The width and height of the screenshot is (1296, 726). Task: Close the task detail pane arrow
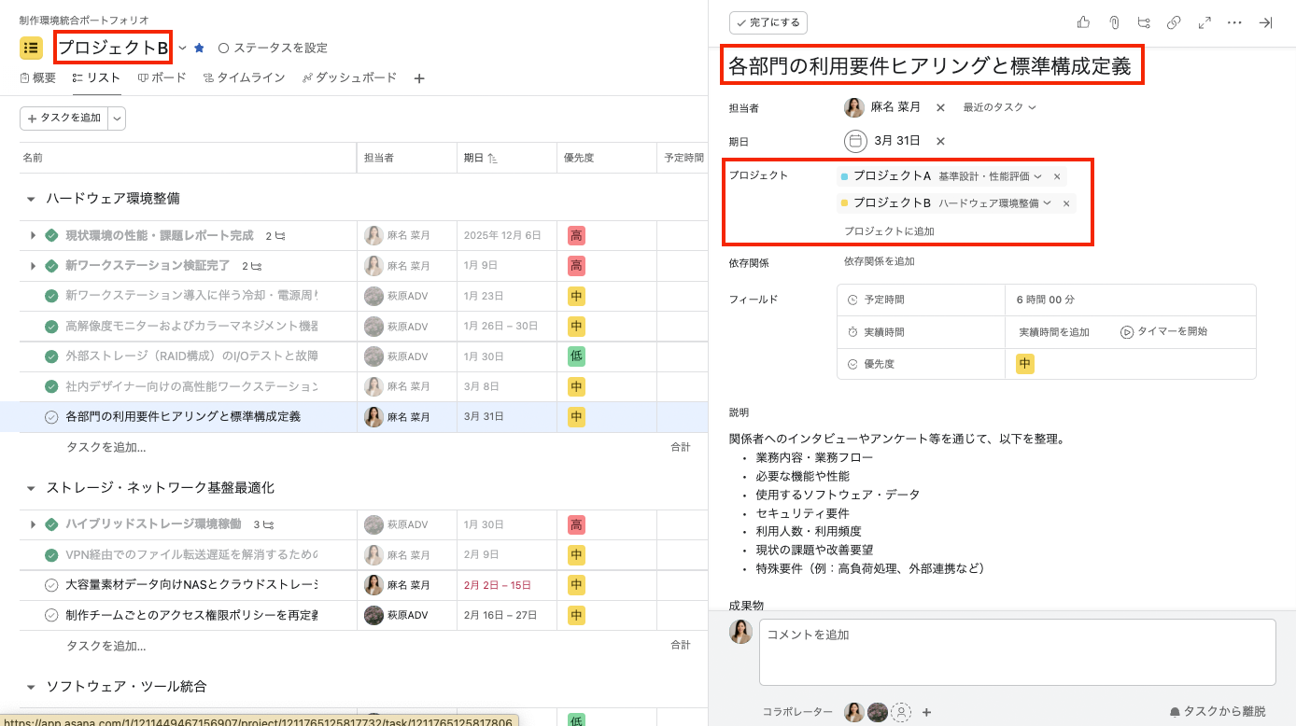1265,22
